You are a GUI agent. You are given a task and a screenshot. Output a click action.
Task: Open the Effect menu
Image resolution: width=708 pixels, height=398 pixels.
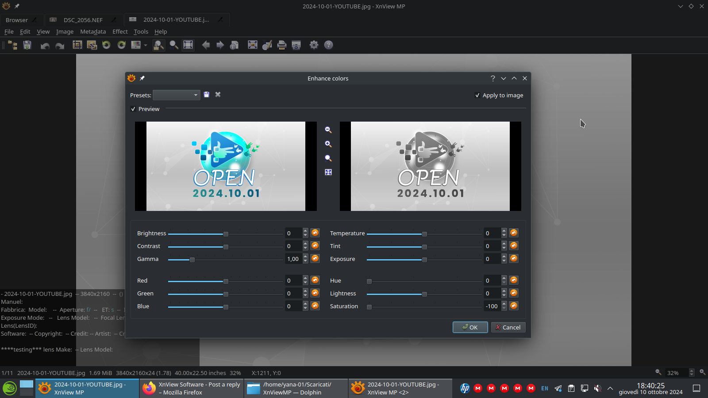120,31
